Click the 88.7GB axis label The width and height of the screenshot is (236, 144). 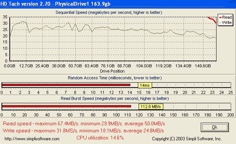click(x=124, y=66)
